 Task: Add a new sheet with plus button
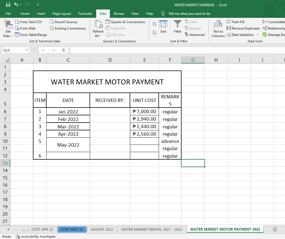point(275,229)
